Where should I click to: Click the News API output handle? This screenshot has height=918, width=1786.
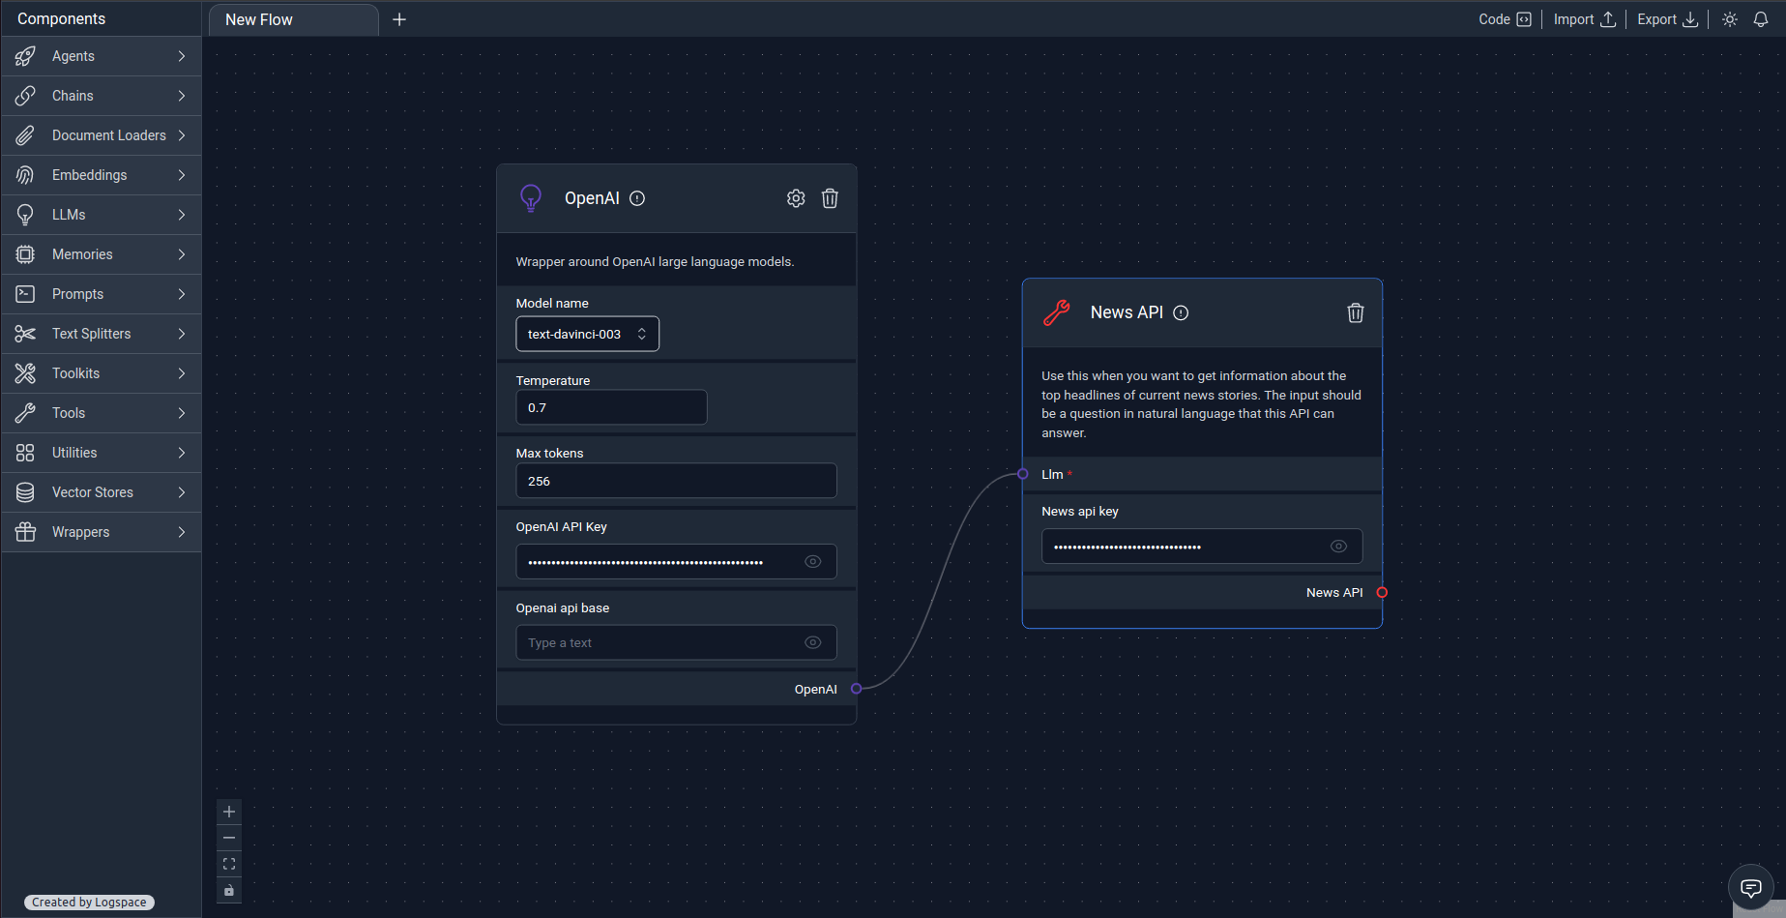(1382, 592)
